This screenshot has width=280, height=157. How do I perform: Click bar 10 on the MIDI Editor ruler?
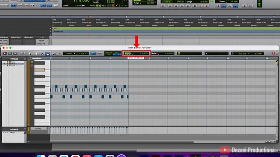click(x=227, y=58)
